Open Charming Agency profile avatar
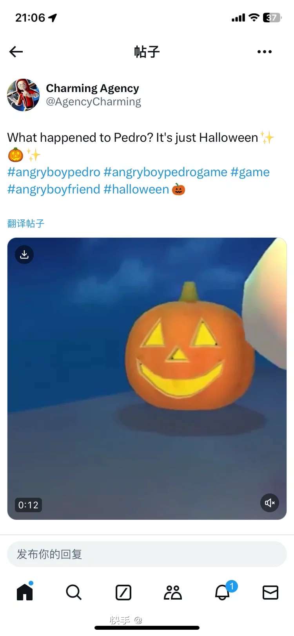Image resolution: width=294 pixels, height=636 pixels. coord(24,95)
